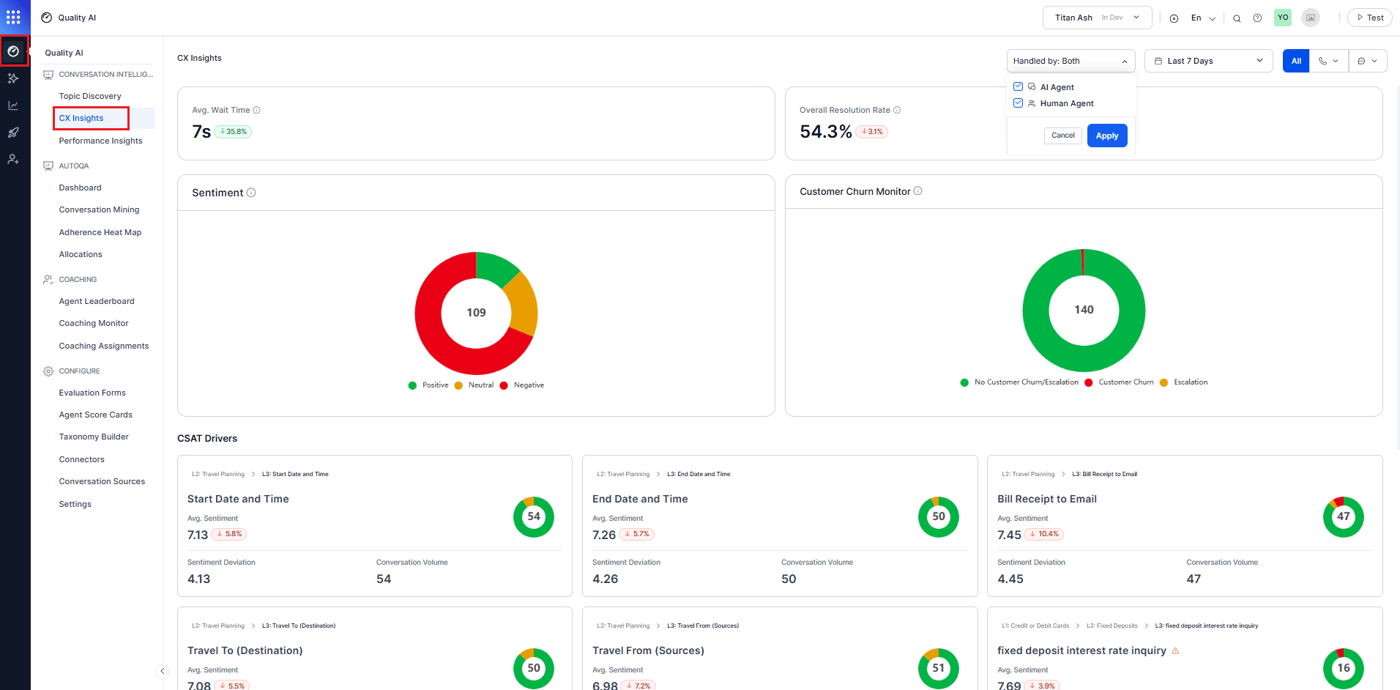This screenshot has width=1400, height=690.
Task: Click orange Neutral segment of Sentiment donut
Action: point(526,305)
